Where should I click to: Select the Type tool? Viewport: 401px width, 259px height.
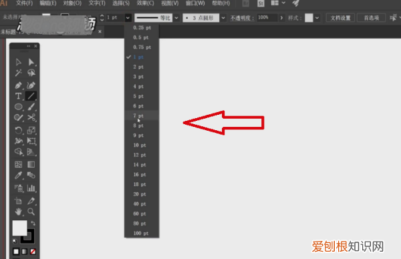(19, 96)
